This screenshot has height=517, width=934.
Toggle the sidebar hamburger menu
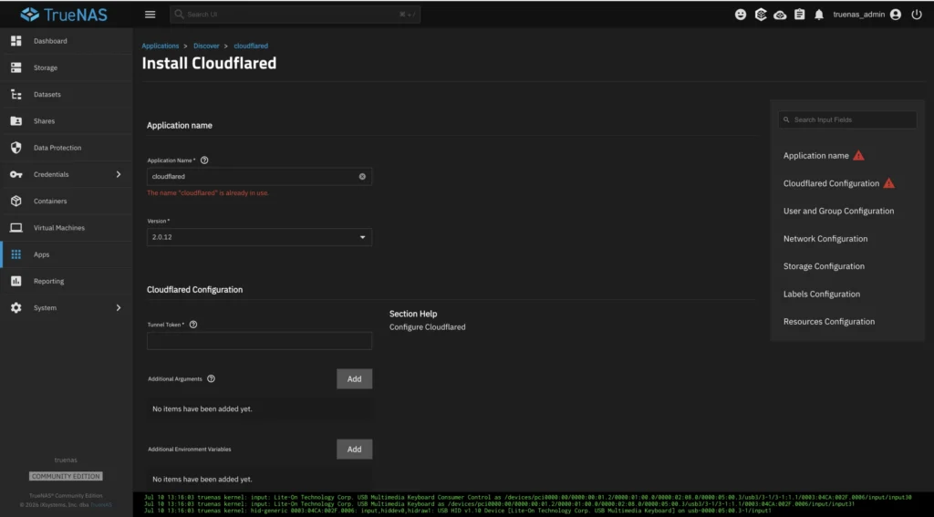point(150,15)
